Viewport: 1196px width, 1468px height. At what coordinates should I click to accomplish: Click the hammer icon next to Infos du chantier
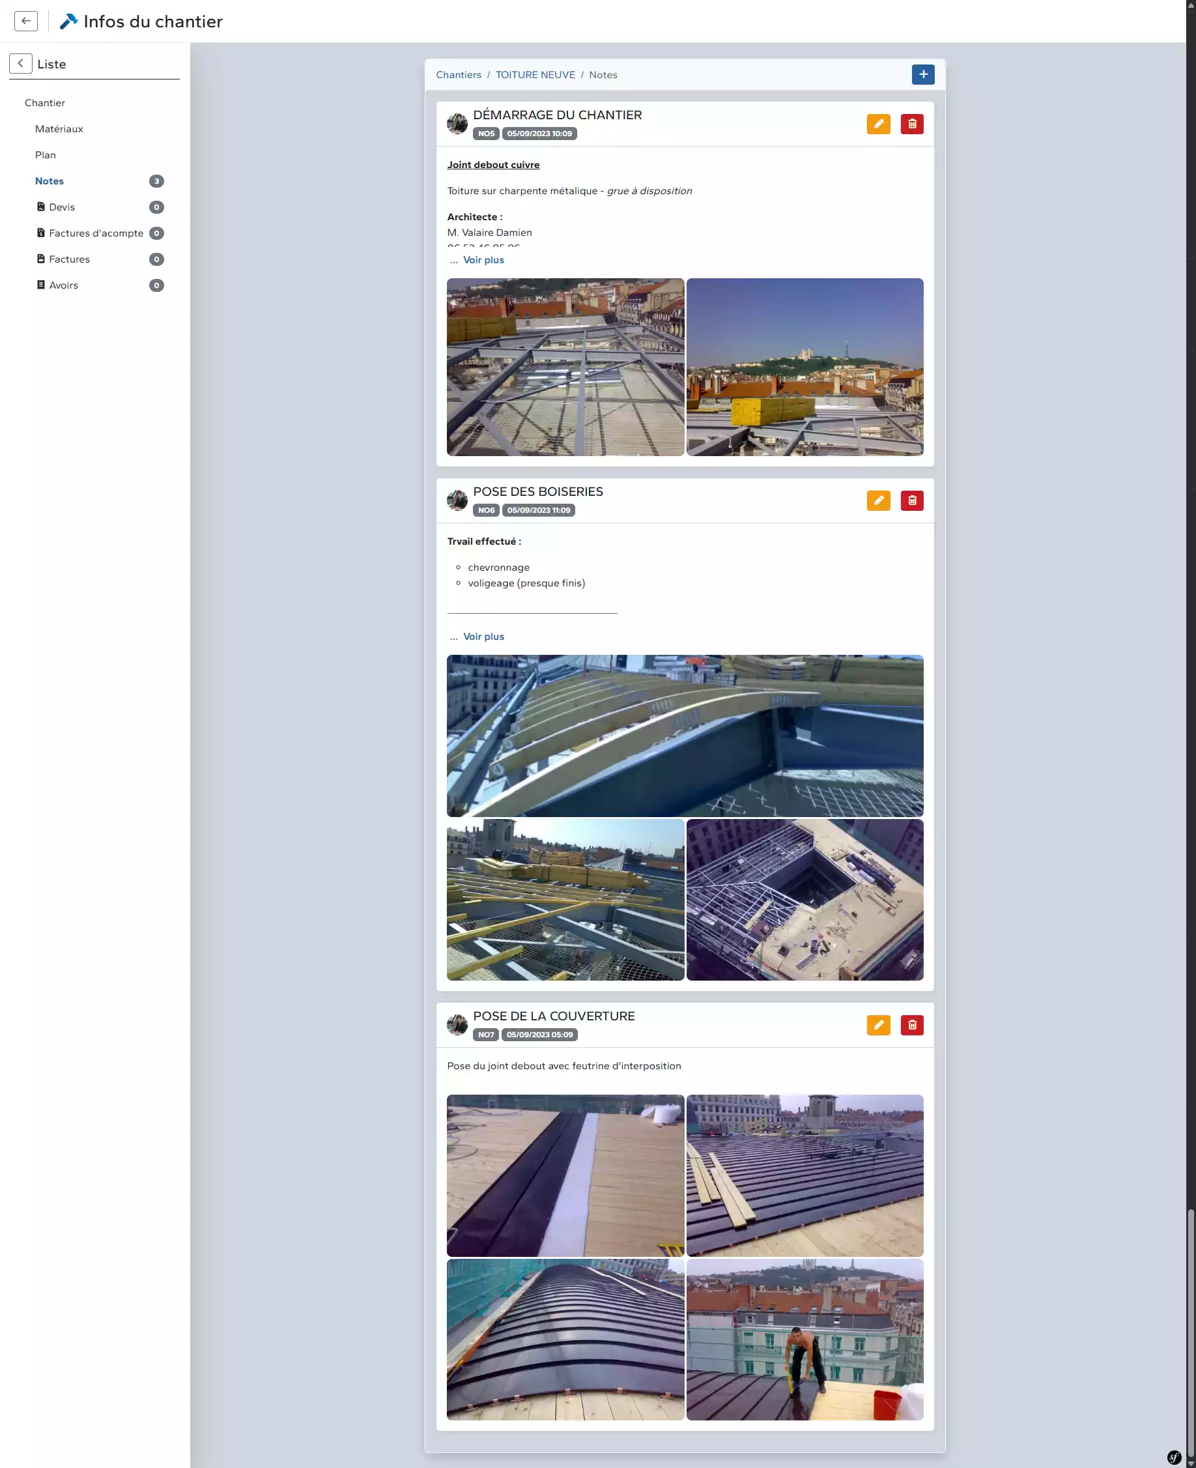(68, 22)
